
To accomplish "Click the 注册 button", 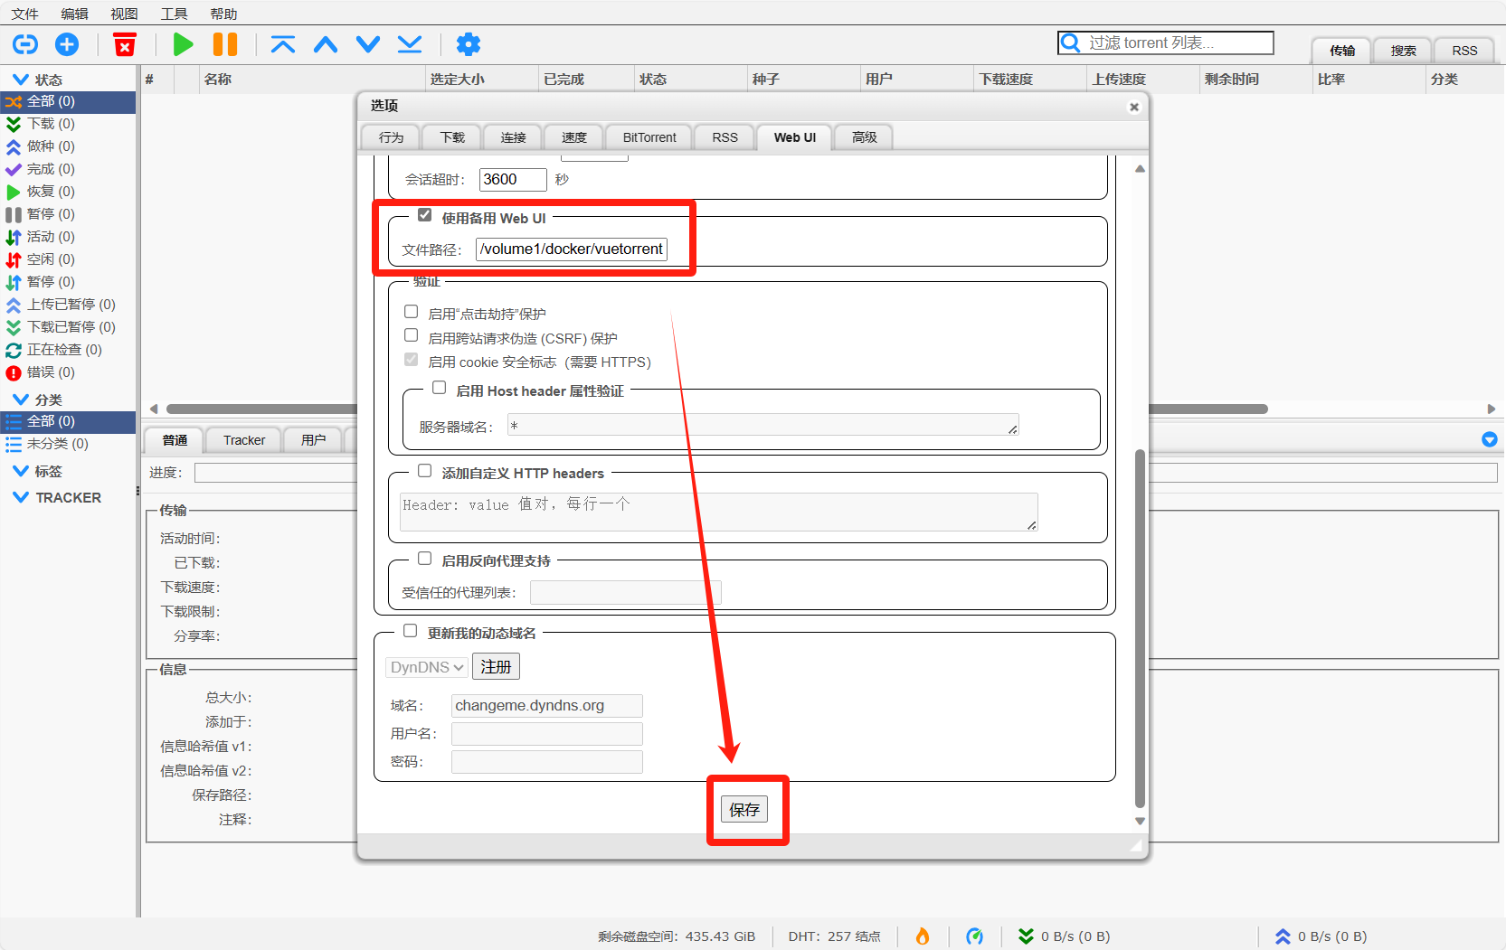I will [496, 667].
